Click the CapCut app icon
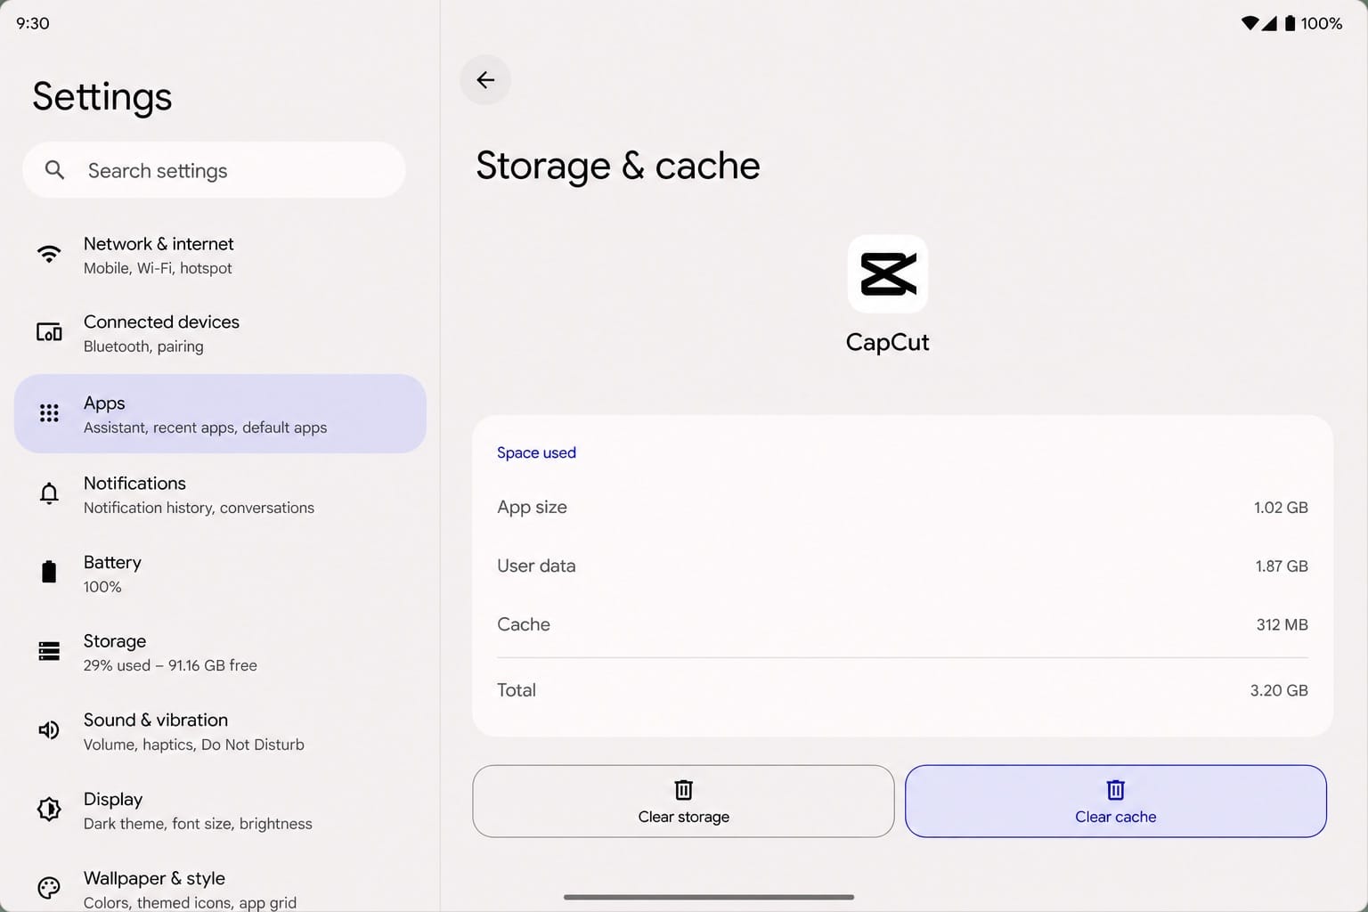 [888, 274]
